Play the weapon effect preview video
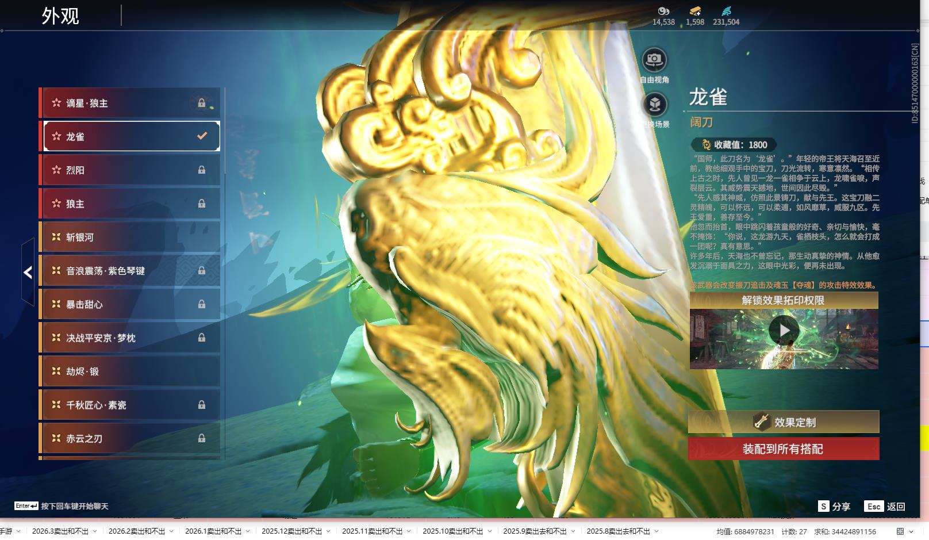This screenshot has height=540, width=929. tap(785, 330)
